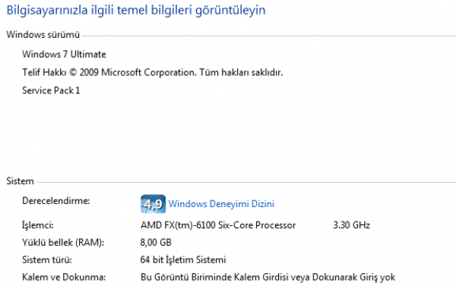
Task: Click the İşlemci label
Action: tap(38, 225)
